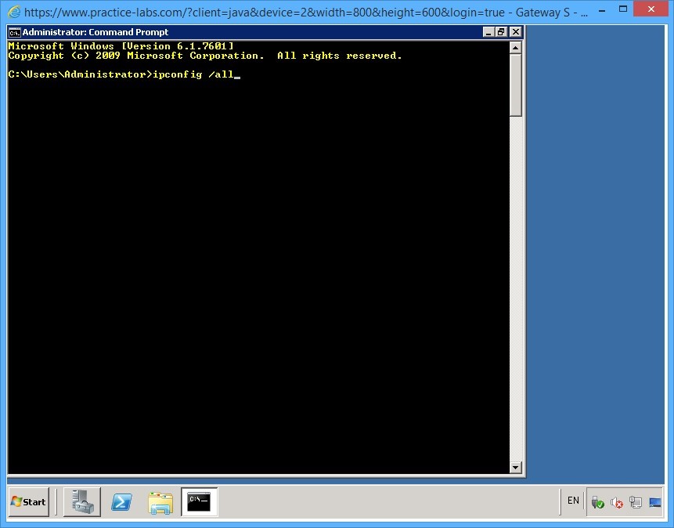Switch keyboard layout via the EN indicator

coord(573,501)
